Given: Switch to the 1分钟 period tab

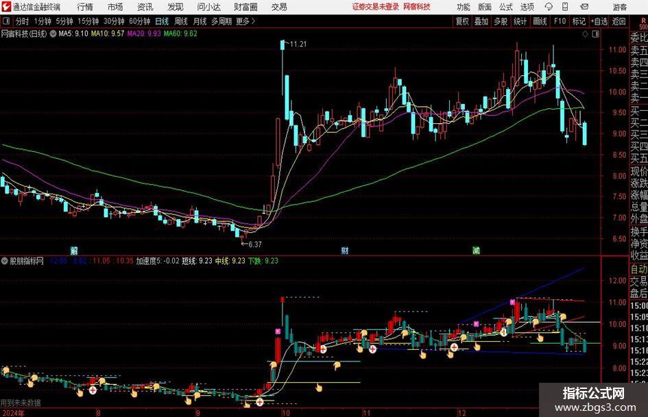Looking at the screenshot, I should (x=43, y=21).
